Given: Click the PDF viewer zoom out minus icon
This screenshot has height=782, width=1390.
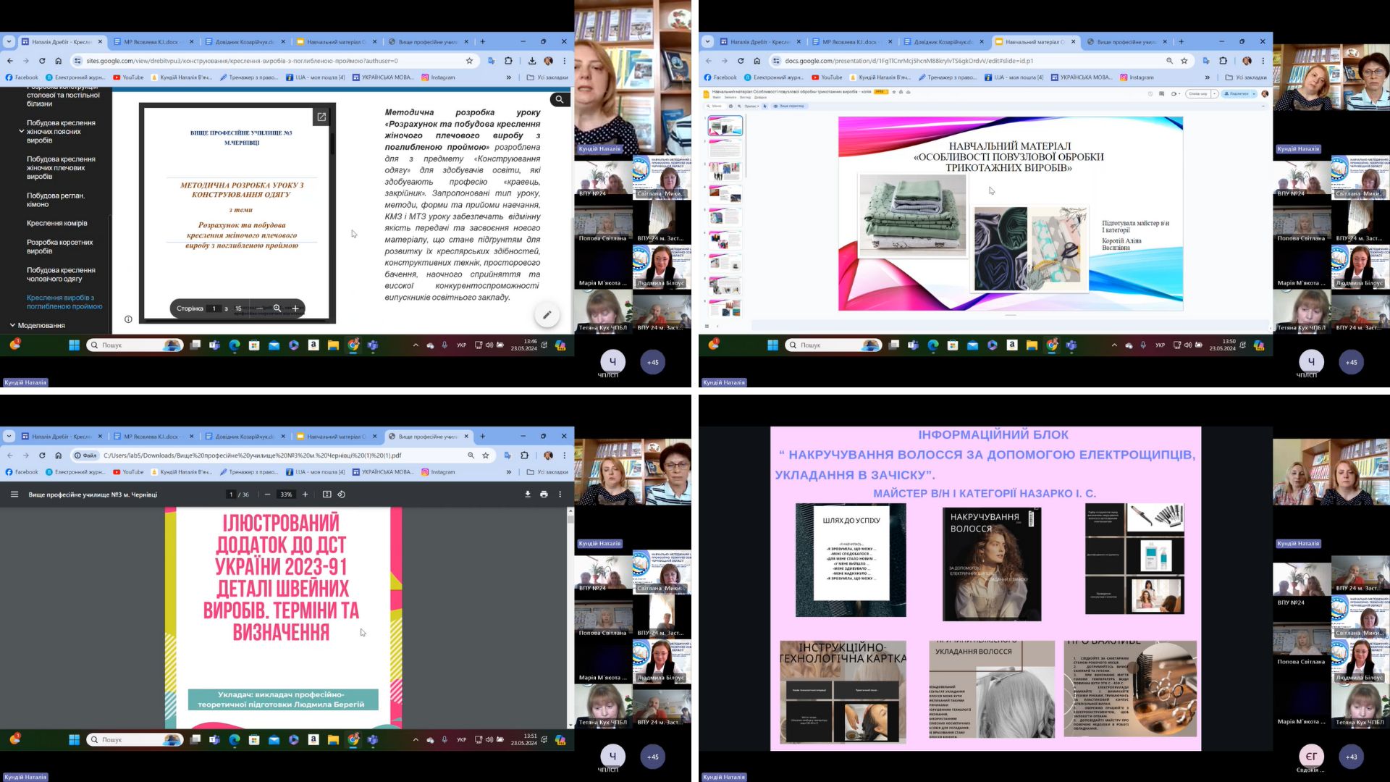Looking at the screenshot, I should click(267, 495).
